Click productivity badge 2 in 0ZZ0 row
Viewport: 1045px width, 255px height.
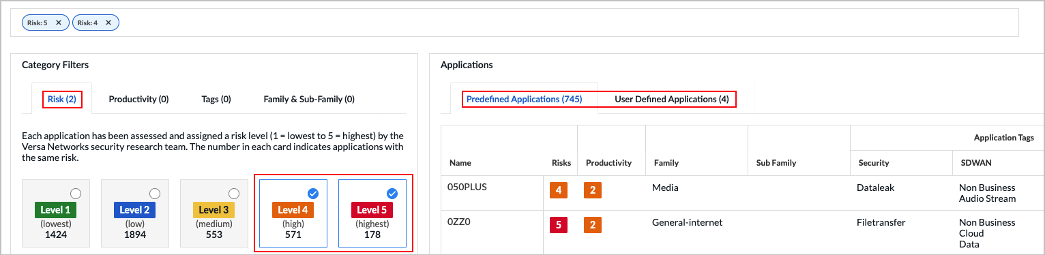pyautogui.click(x=592, y=225)
